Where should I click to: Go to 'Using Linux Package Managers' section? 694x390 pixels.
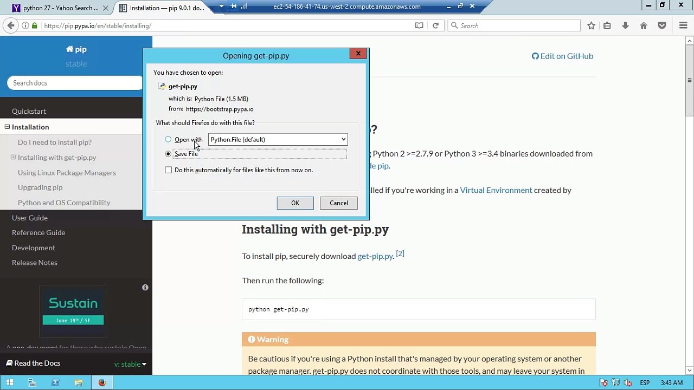[67, 172]
